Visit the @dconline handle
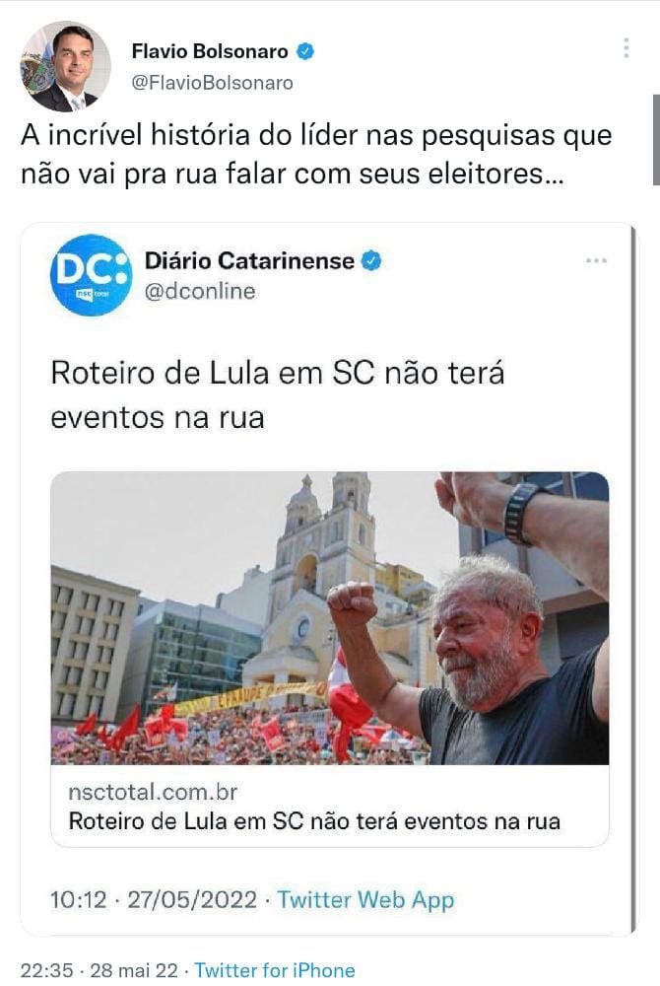Screen dimensions: 660x986 (x=200, y=291)
